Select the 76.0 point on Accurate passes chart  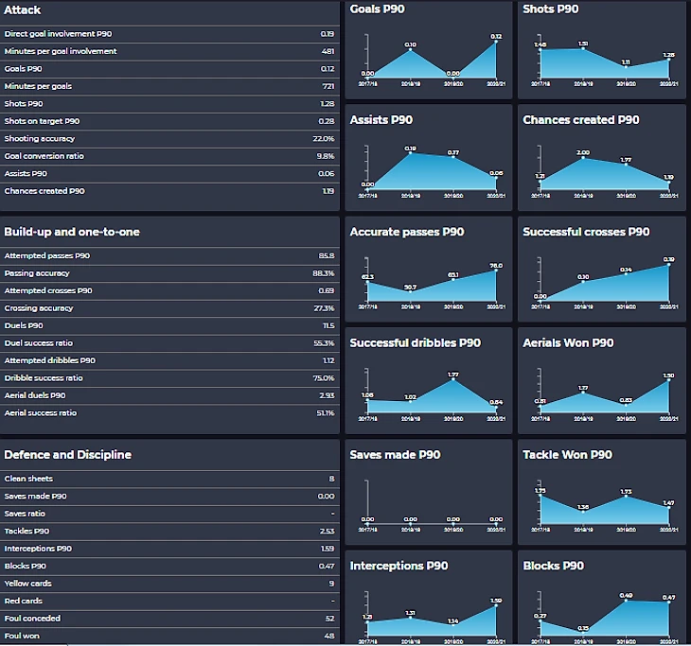click(x=496, y=271)
